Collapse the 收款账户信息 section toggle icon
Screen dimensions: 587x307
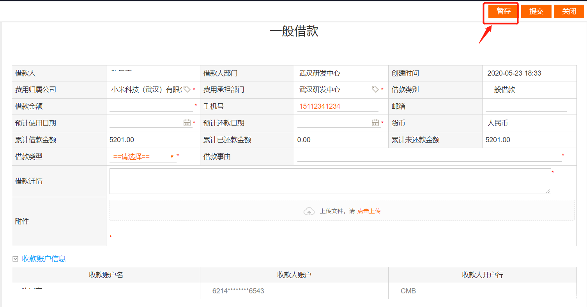[x=16, y=259]
